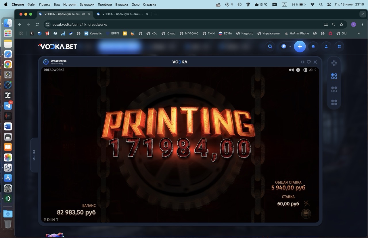Screen dimensions: 368x238
Task: Add Dreadworks to favorites with heart icon
Action: point(309,62)
